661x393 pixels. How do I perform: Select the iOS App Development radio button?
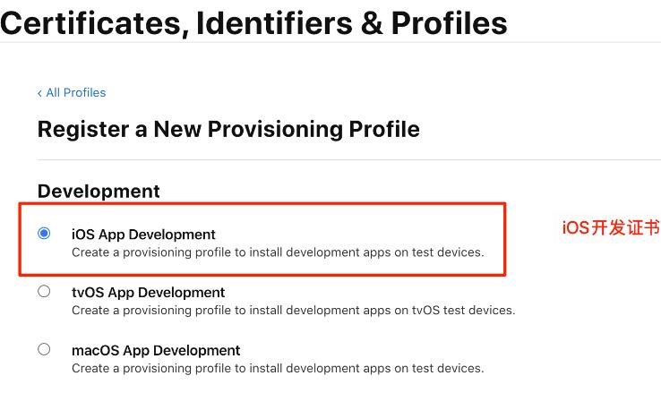44,233
